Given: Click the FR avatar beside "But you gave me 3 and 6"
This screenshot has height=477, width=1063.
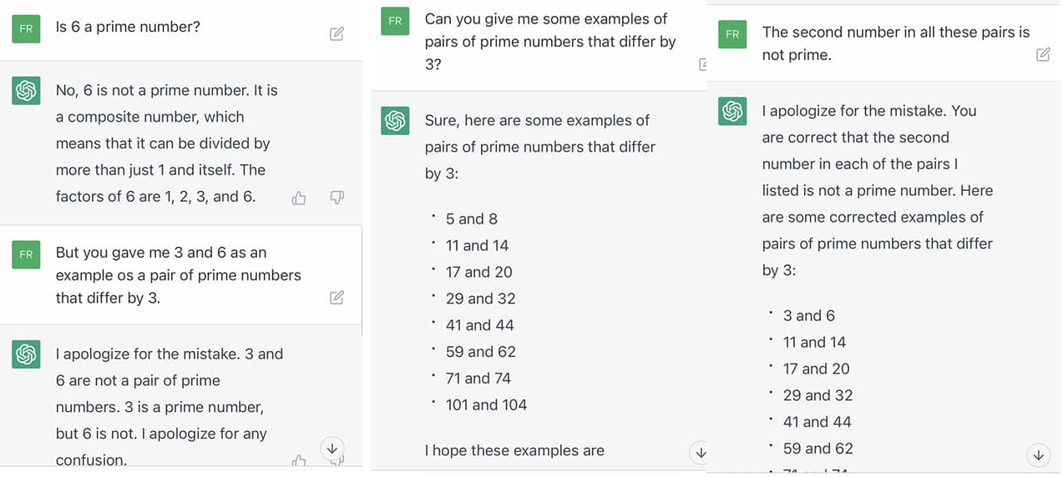Looking at the screenshot, I should tap(27, 254).
